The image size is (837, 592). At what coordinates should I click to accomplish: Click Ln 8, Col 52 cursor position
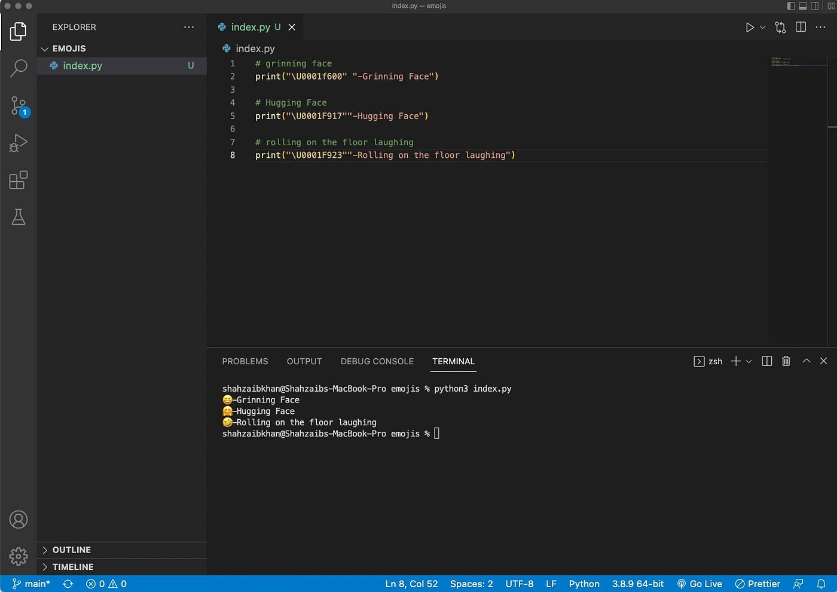pyautogui.click(x=411, y=584)
